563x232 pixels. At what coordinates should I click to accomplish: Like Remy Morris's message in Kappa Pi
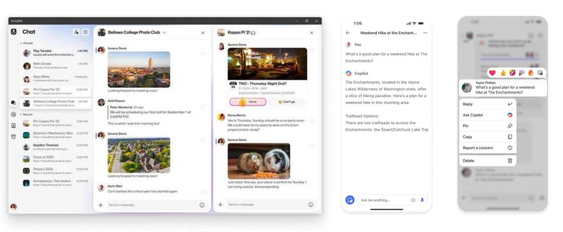tap(312, 121)
